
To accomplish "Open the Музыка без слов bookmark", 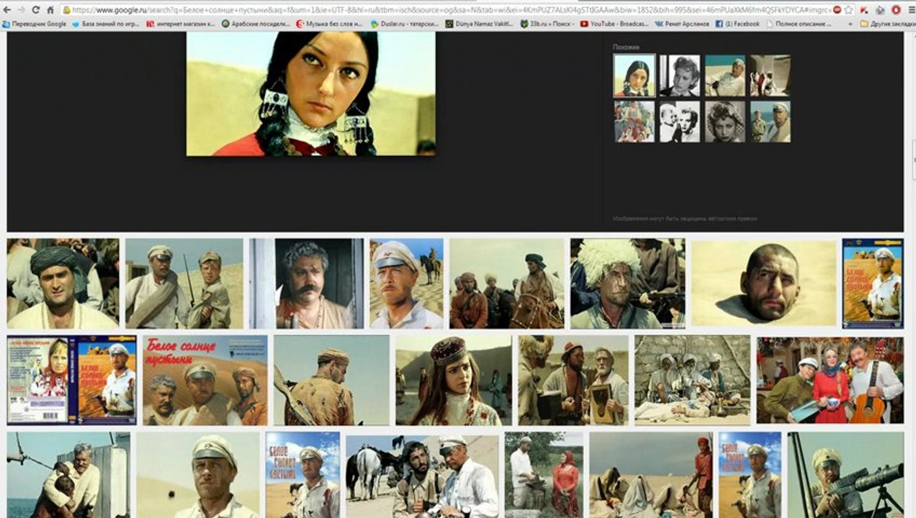I will click(x=330, y=24).
